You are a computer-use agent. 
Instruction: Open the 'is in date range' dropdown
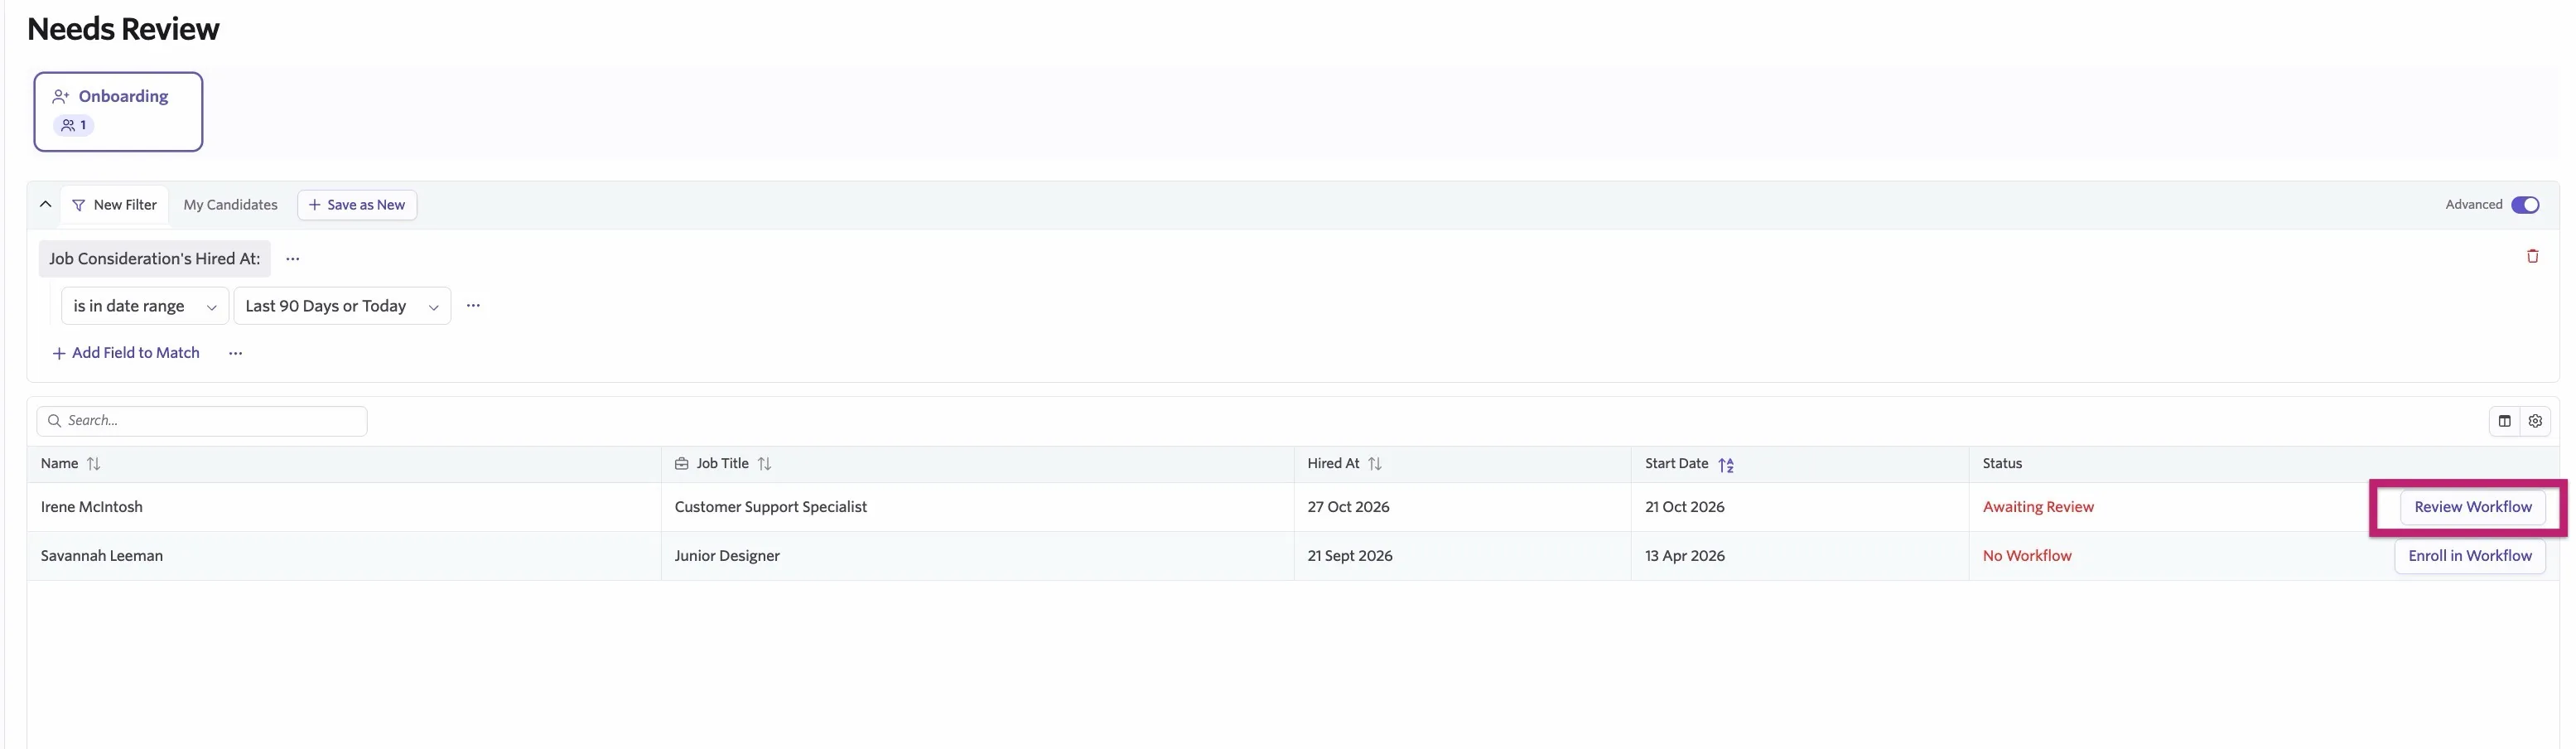pos(145,306)
